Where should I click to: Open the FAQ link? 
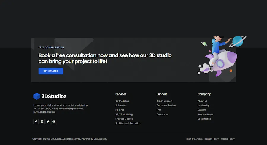tap(159, 110)
